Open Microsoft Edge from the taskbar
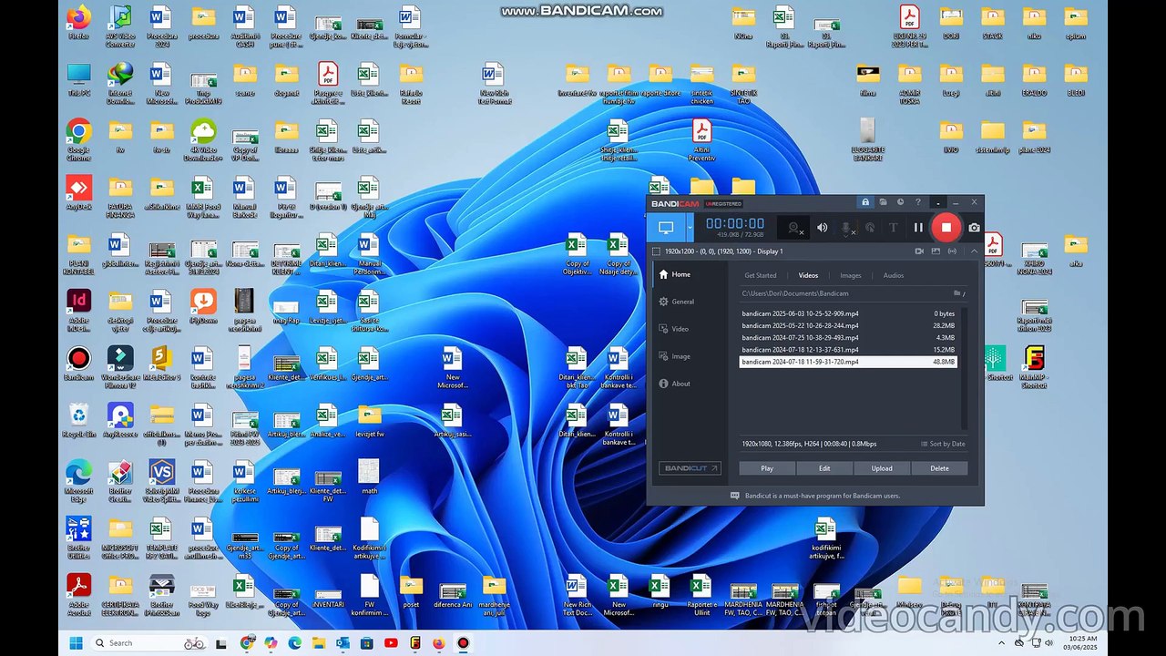Viewport: 1166px width, 656px height. [294, 642]
